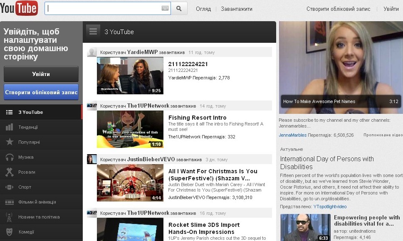Click the star icon for Популярні
Viewport: 403px width, 241px height.
[10, 142]
